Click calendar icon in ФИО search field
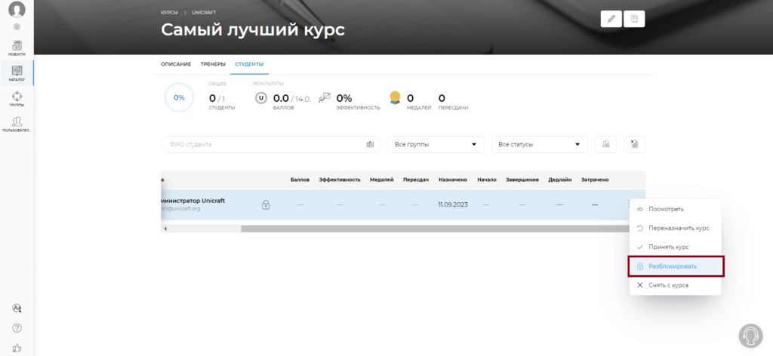The height and width of the screenshot is (356, 773). [x=370, y=144]
